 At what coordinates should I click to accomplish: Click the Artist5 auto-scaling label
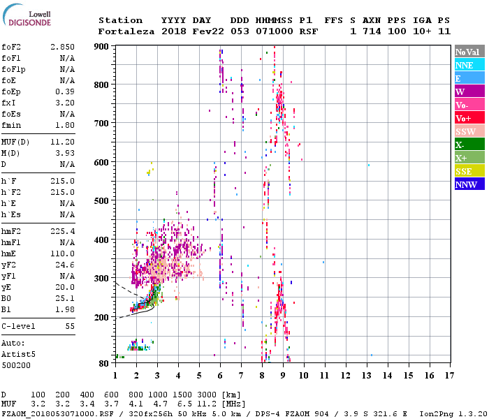click(18, 355)
